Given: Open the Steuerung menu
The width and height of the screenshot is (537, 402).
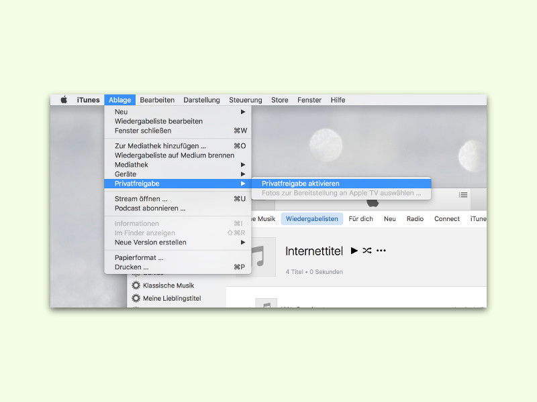Looking at the screenshot, I should point(245,100).
